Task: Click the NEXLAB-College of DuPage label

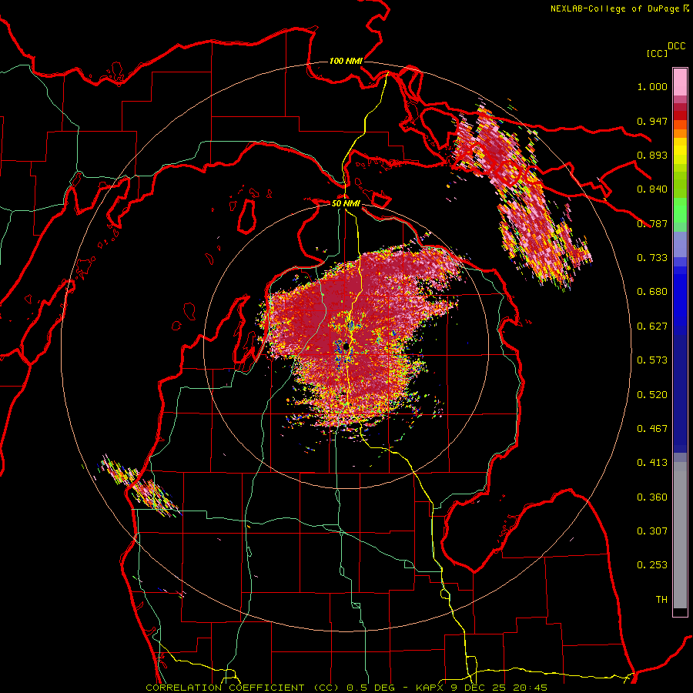Action: point(614,8)
